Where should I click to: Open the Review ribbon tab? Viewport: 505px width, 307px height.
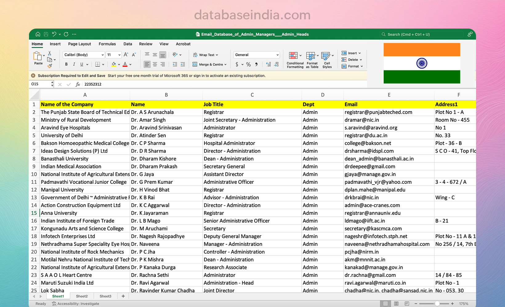click(146, 44)
